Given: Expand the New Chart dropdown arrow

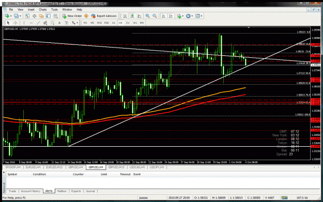Looking at the screenshot, I should pyautogui.click(x=11, y=16).
